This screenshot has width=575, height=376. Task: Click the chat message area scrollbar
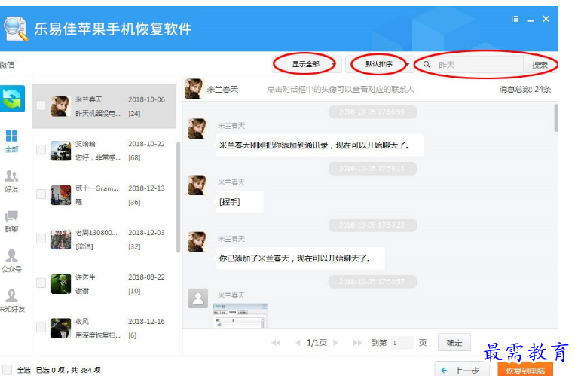click(556, 118)
